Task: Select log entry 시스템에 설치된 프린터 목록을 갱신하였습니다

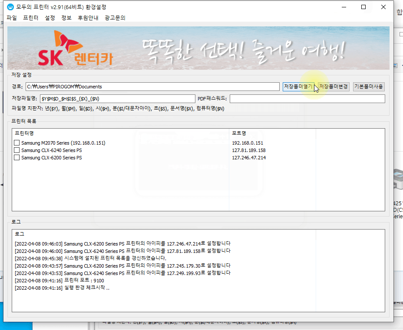Action: click(90, 258)
